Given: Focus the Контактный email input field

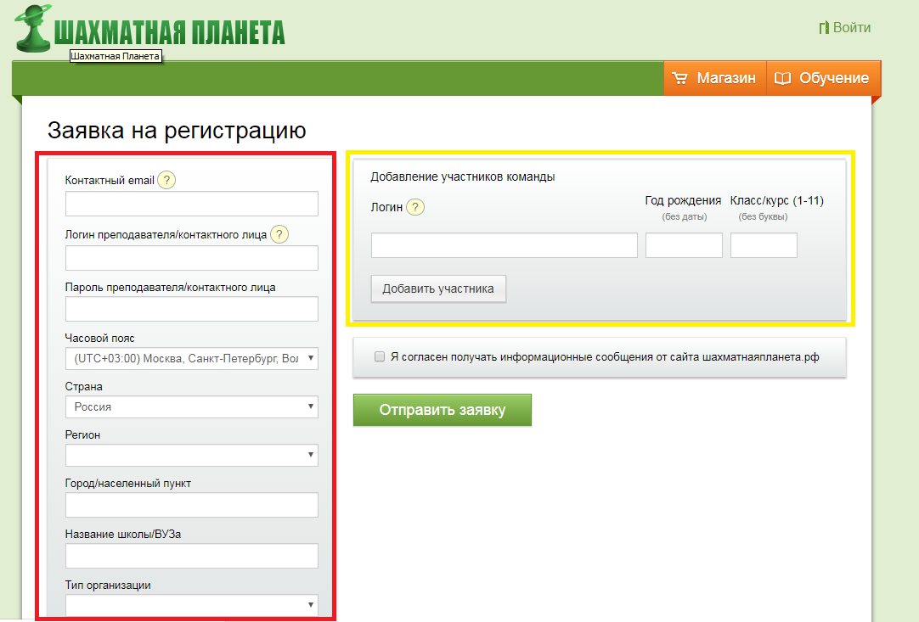Looking at the screenshot, I should pyautogui.click(x=191, y=204).
